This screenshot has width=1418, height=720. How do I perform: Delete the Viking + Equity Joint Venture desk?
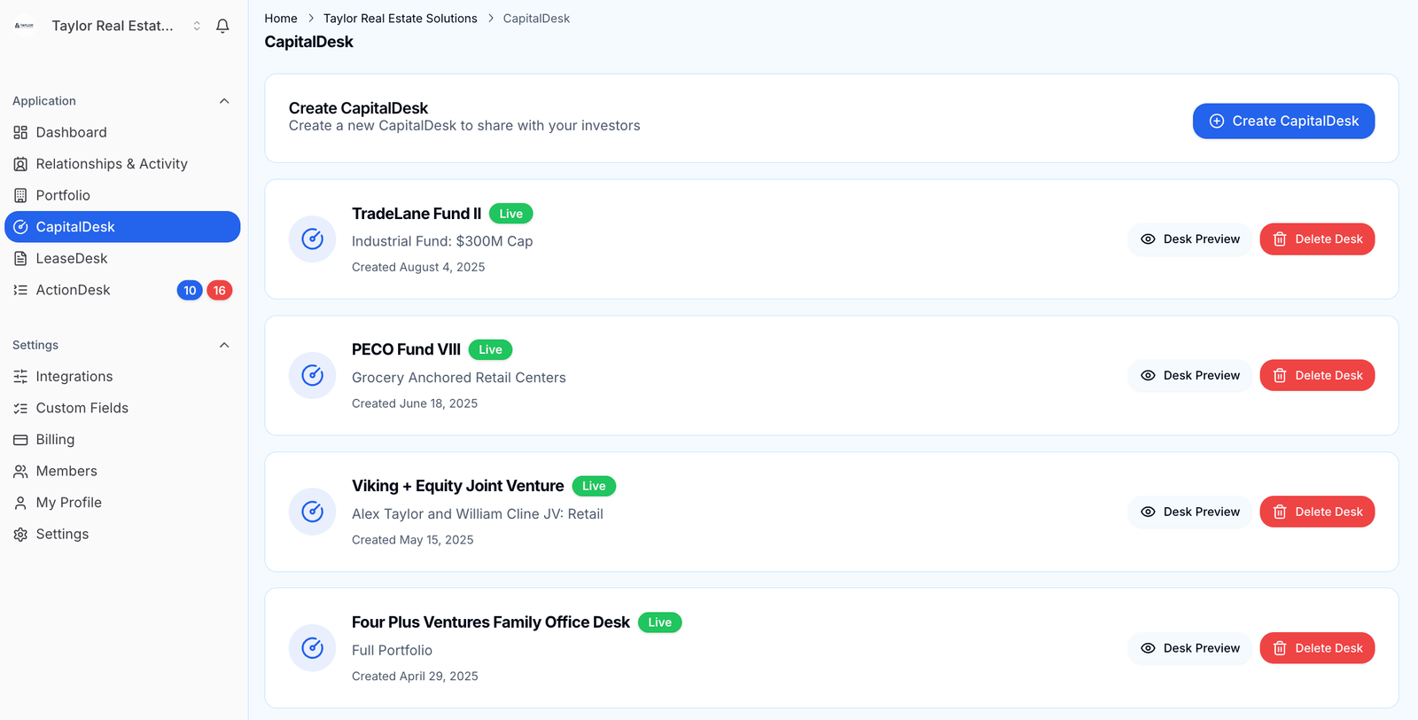1317,512
